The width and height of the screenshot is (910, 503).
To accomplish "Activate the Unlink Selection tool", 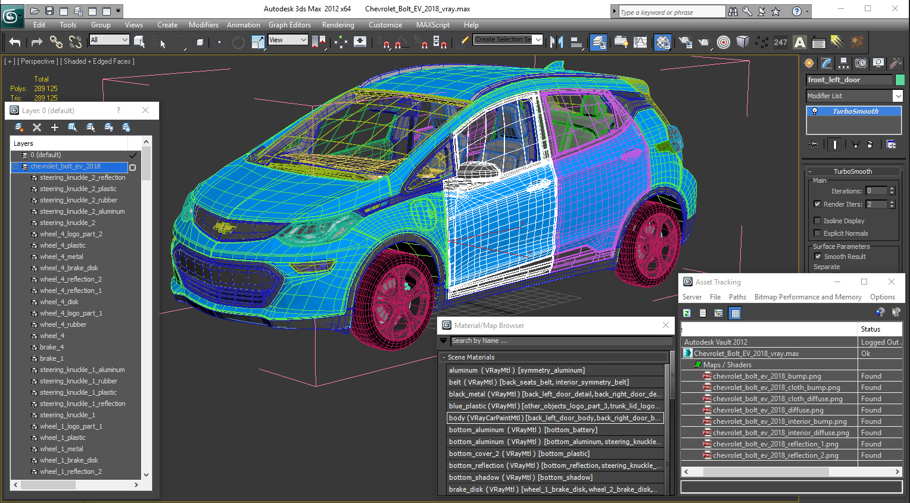I will point(75,42).
